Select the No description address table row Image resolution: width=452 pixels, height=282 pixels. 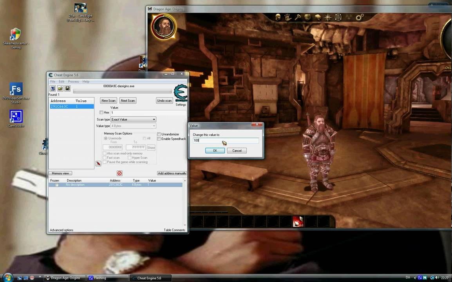coord(116,185)
